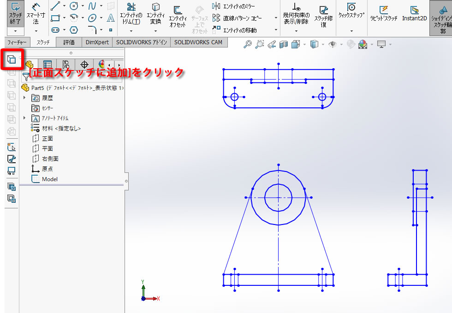Expand the アノテートアイテム folder

pyautogui.click(x=24, y=118)
